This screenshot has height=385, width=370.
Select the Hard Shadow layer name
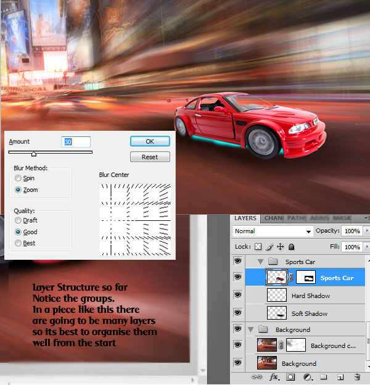pyautogui.click(x=311, y=296)
